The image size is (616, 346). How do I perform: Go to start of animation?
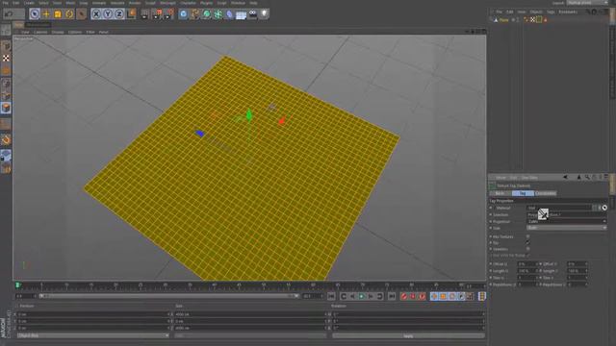click(331, 296)
